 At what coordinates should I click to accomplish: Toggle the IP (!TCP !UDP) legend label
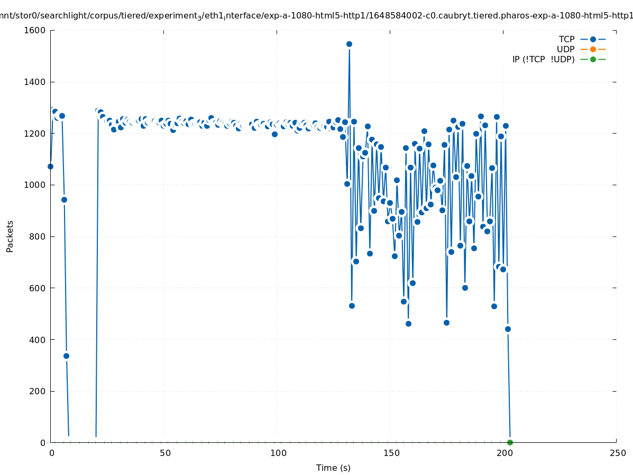point(543,59)
